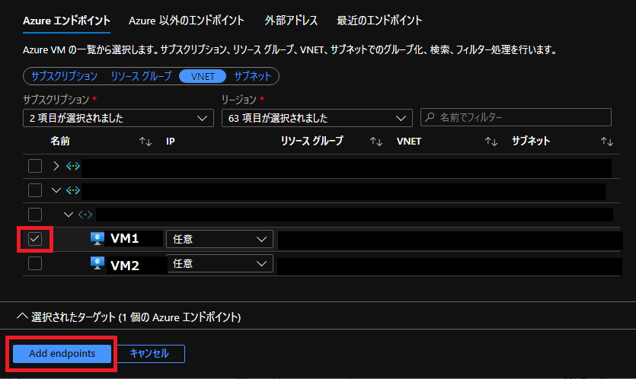This screenshot has width=636, height=379.
Task: Click the search magnifier icon
Action: 430,117
